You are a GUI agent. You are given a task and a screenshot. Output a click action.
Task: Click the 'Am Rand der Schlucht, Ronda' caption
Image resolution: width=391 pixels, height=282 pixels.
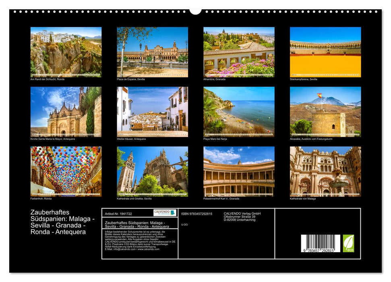(x=48, y=79)
